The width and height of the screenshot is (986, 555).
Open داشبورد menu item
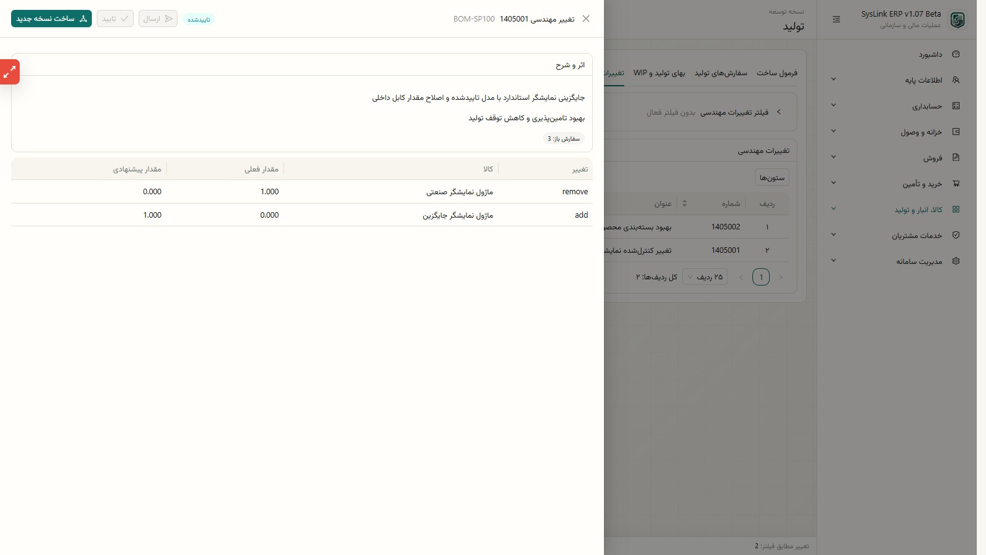pyautogui.click(x=931, y=54)
